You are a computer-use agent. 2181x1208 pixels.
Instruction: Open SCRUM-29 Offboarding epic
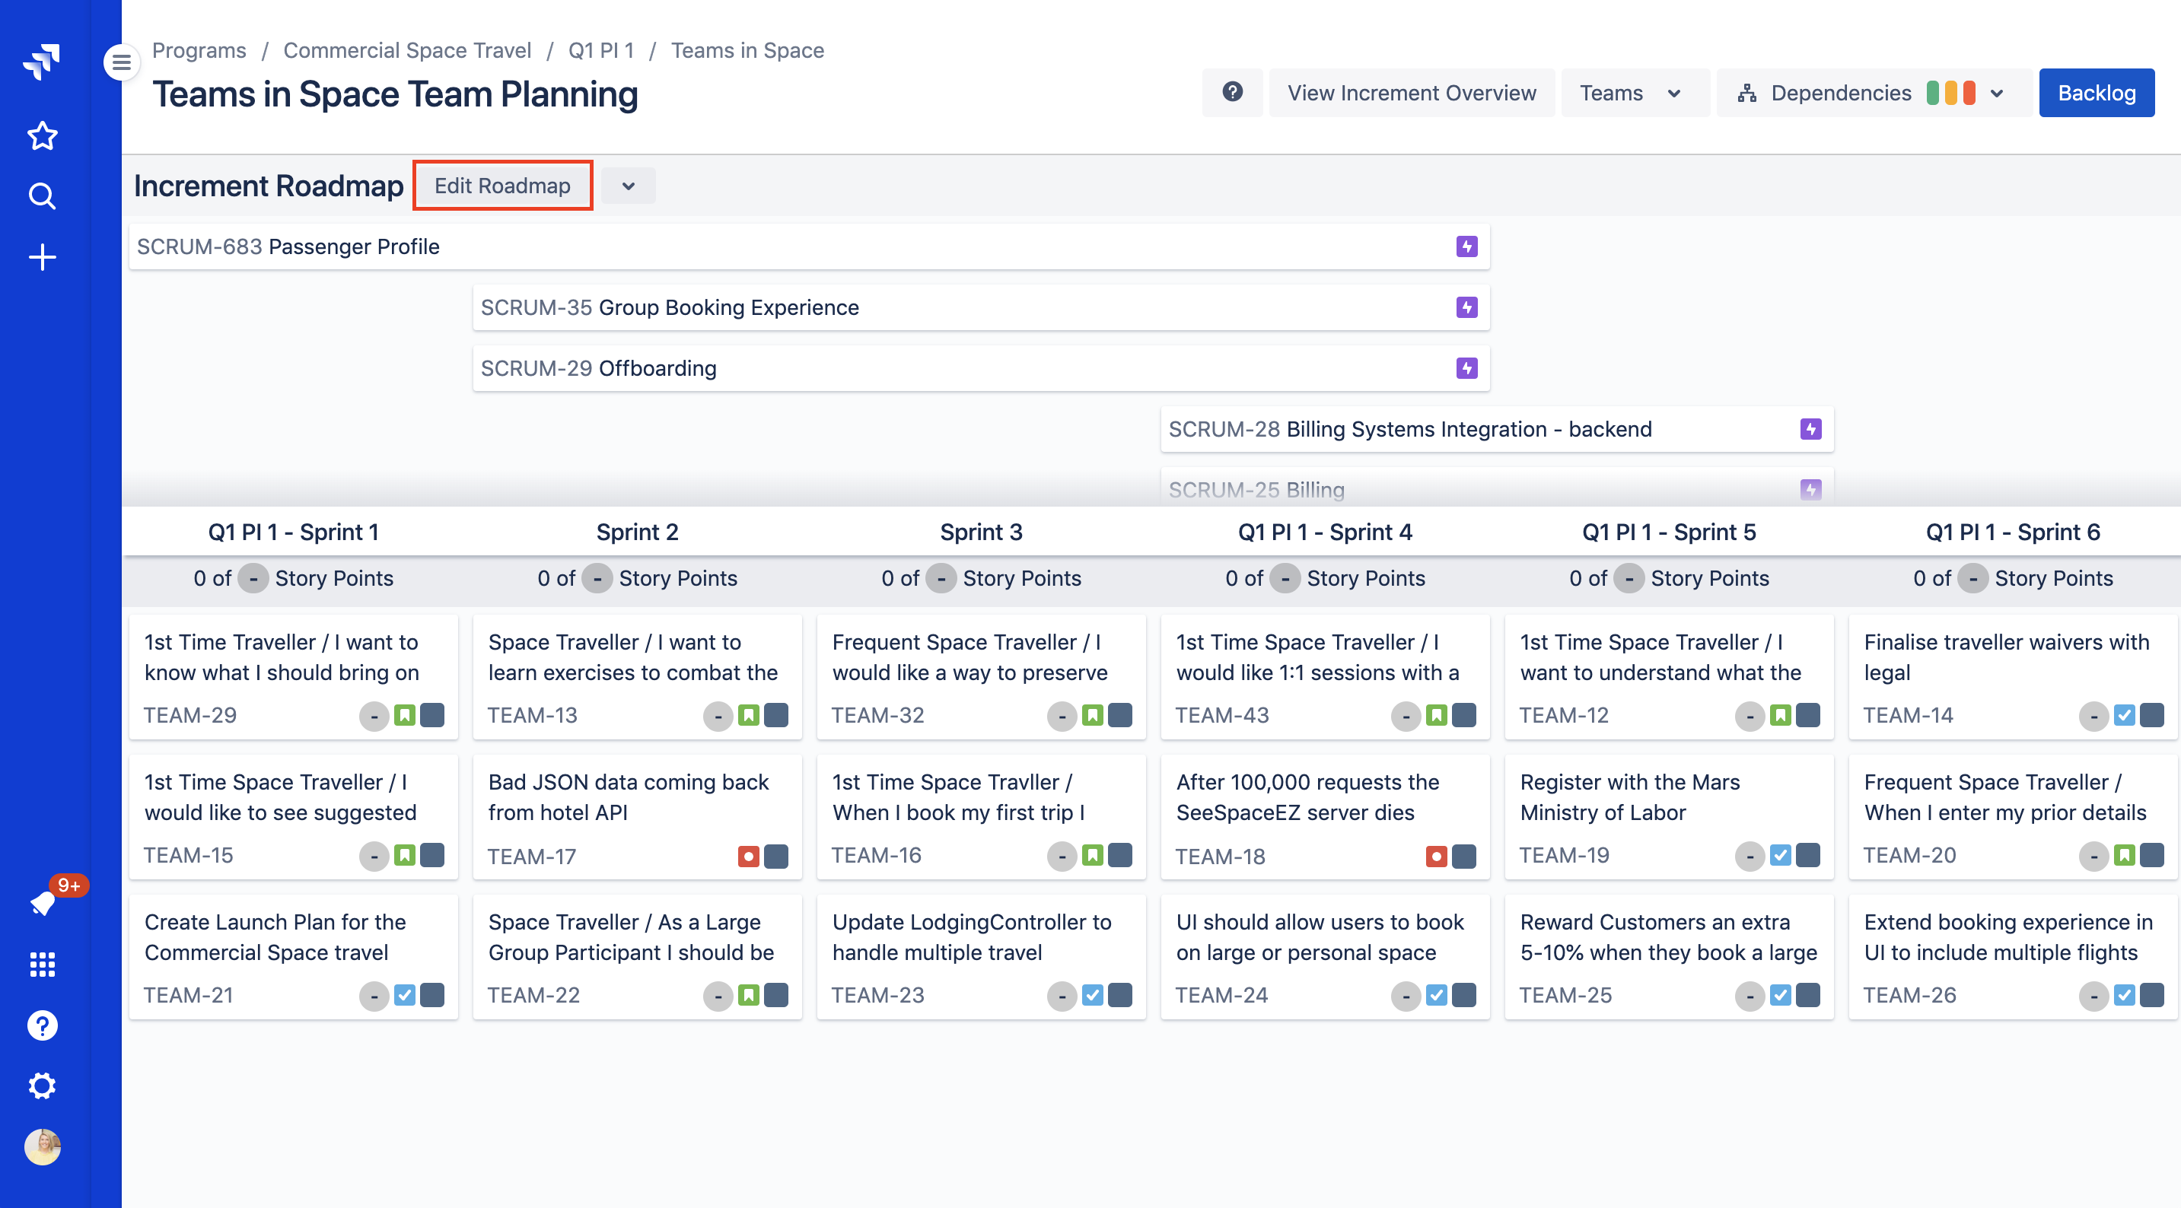(980, 368)
